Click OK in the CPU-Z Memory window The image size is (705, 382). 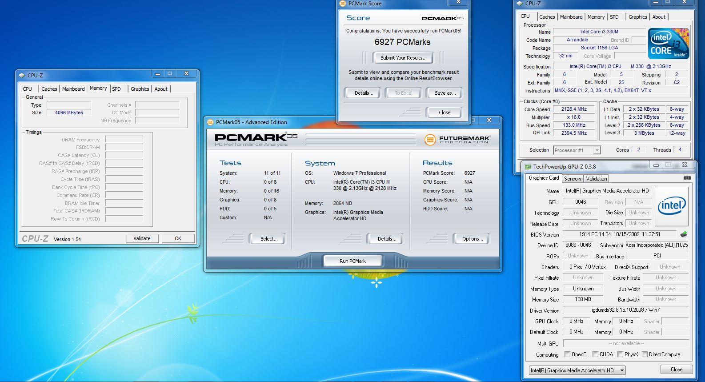[x=178, y=238]
